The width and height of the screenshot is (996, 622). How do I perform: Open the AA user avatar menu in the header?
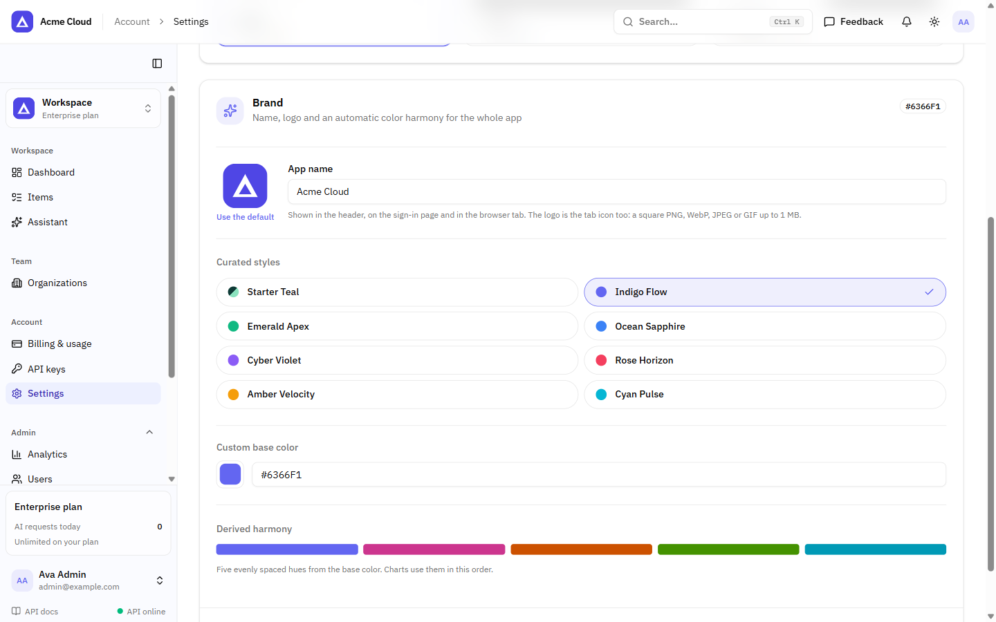click(963, 21)
